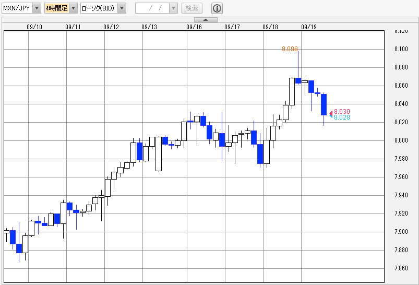Select the MXN/JPY pair text box
Viewport: 419px width, 285px height.
click(17, 8)
